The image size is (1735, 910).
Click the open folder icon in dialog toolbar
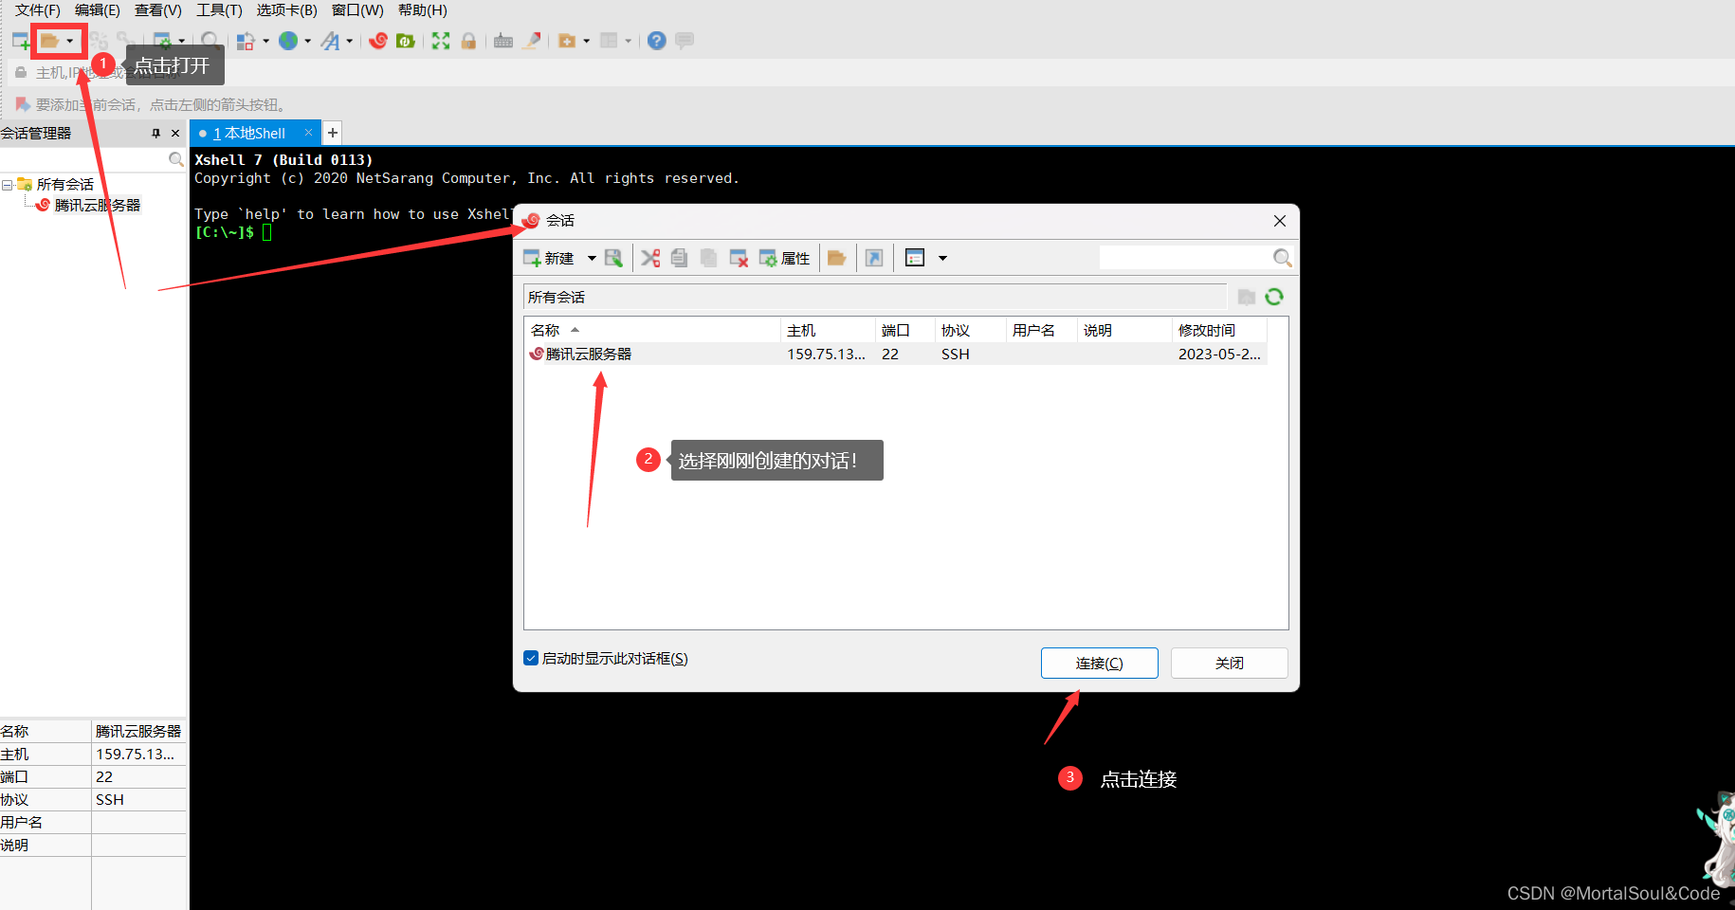836,259
